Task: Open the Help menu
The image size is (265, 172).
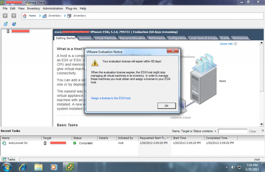Action: 83,9
